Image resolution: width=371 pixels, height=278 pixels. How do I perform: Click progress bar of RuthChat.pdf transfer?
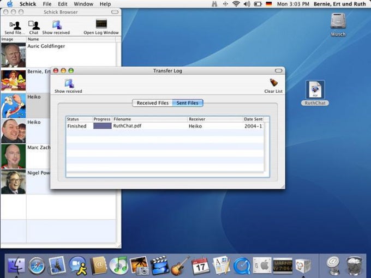[x=103, y=126]
